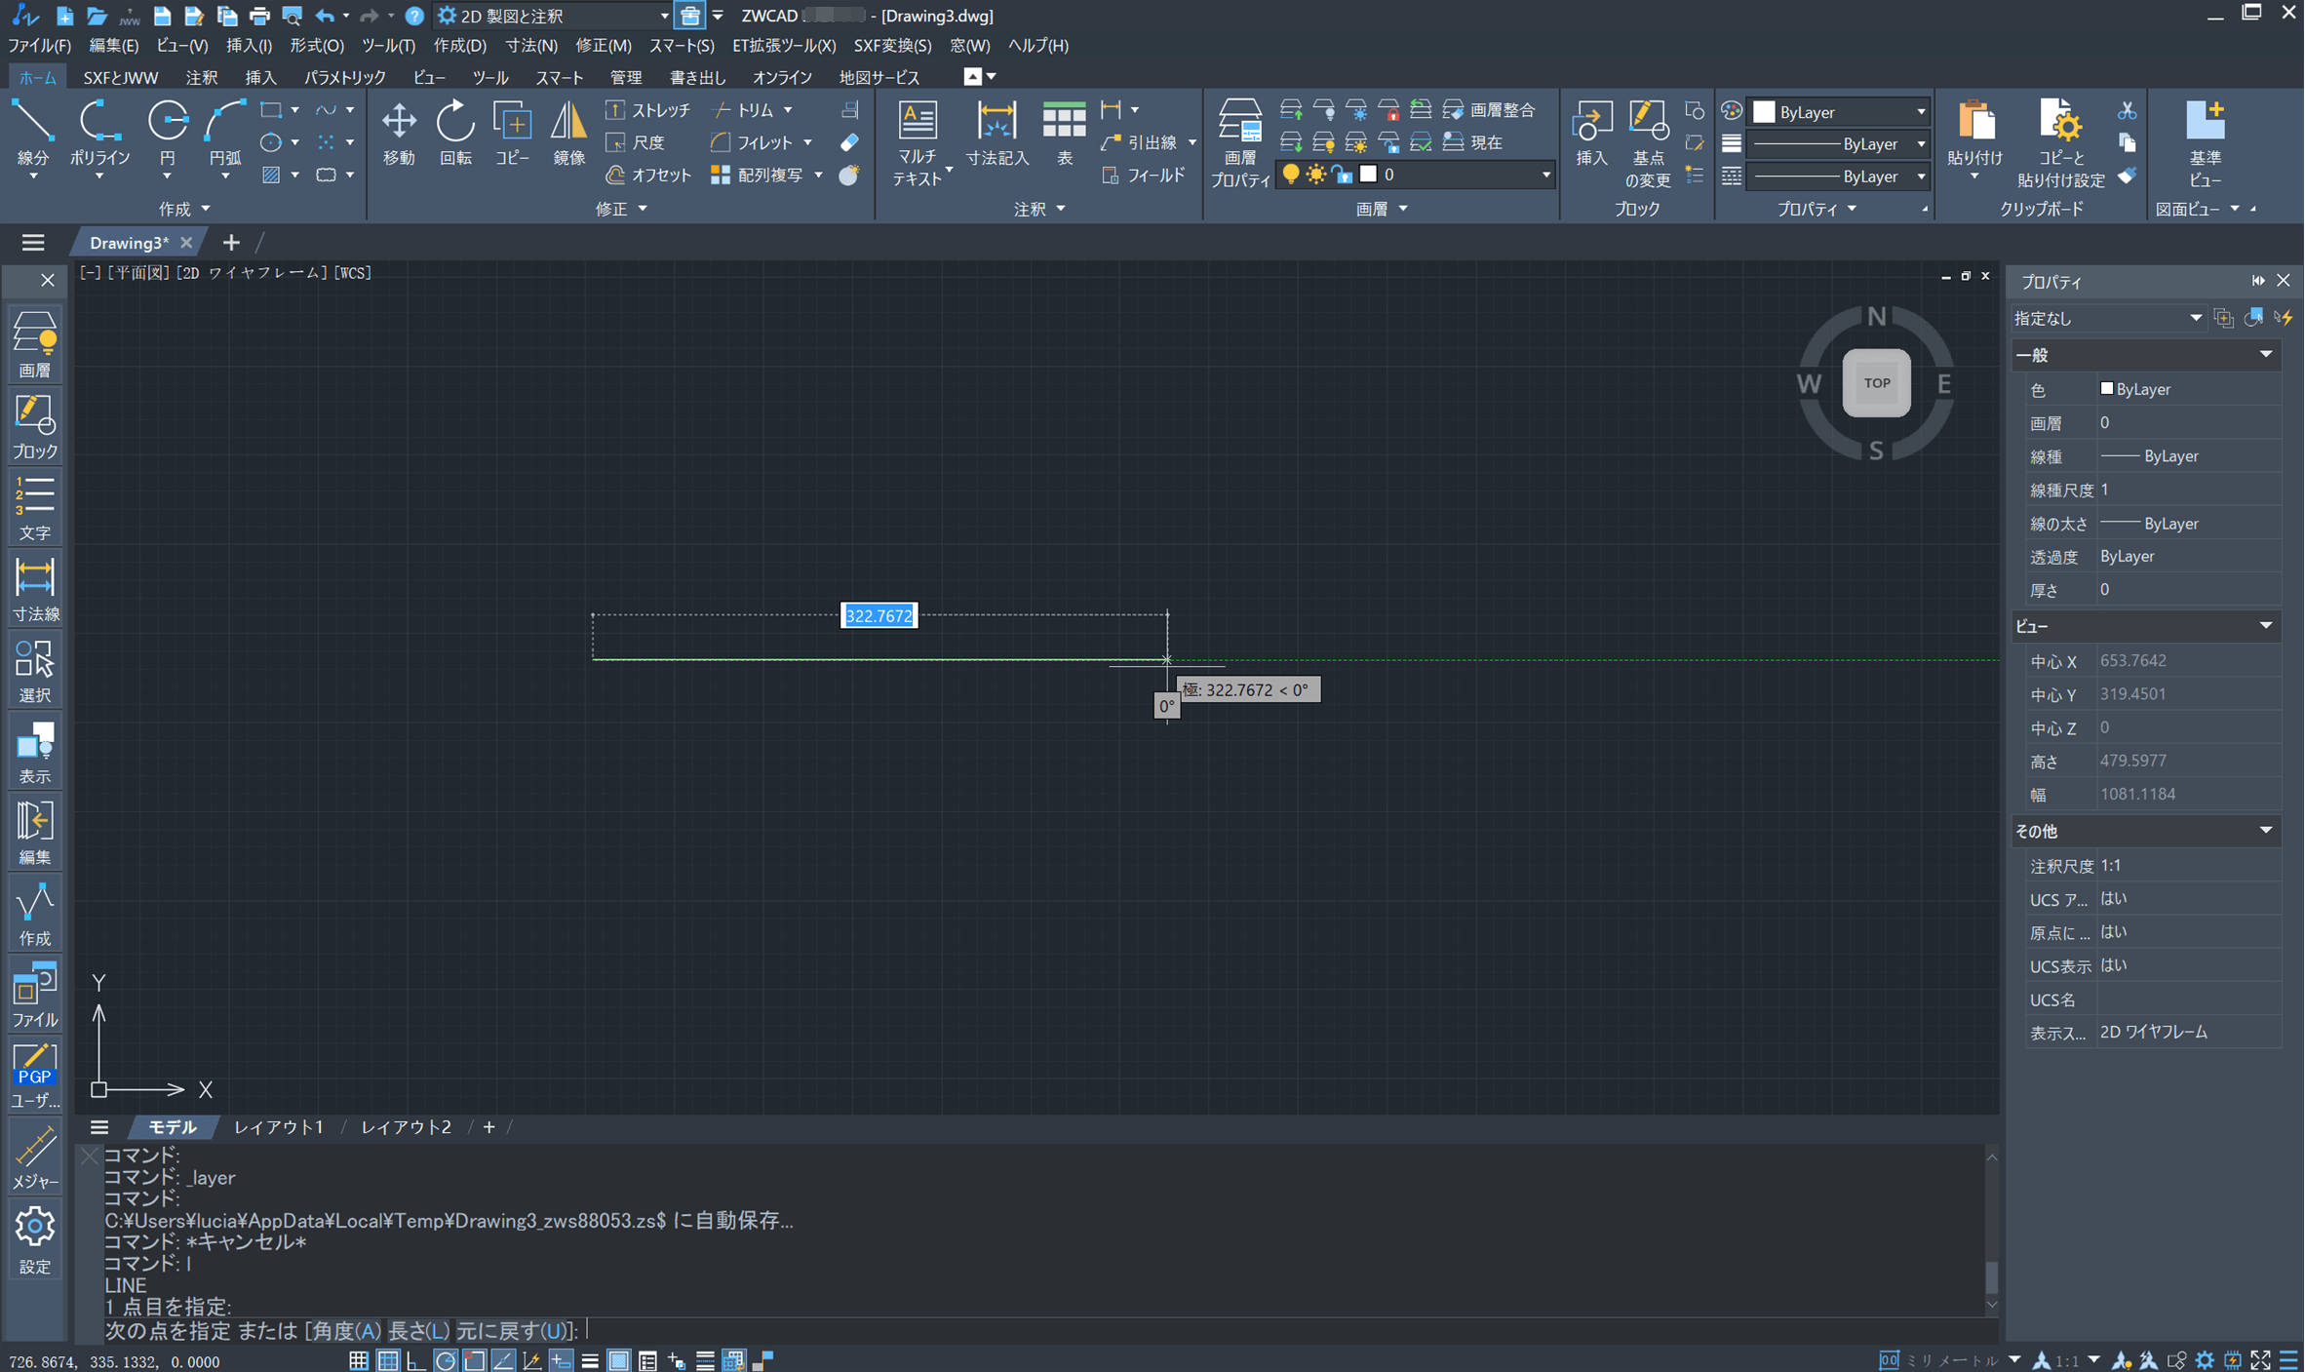This screenshot has height=1372, width=2305.
Task: Open the 指定なし selection dropdown
Action: coord(2108,318)
